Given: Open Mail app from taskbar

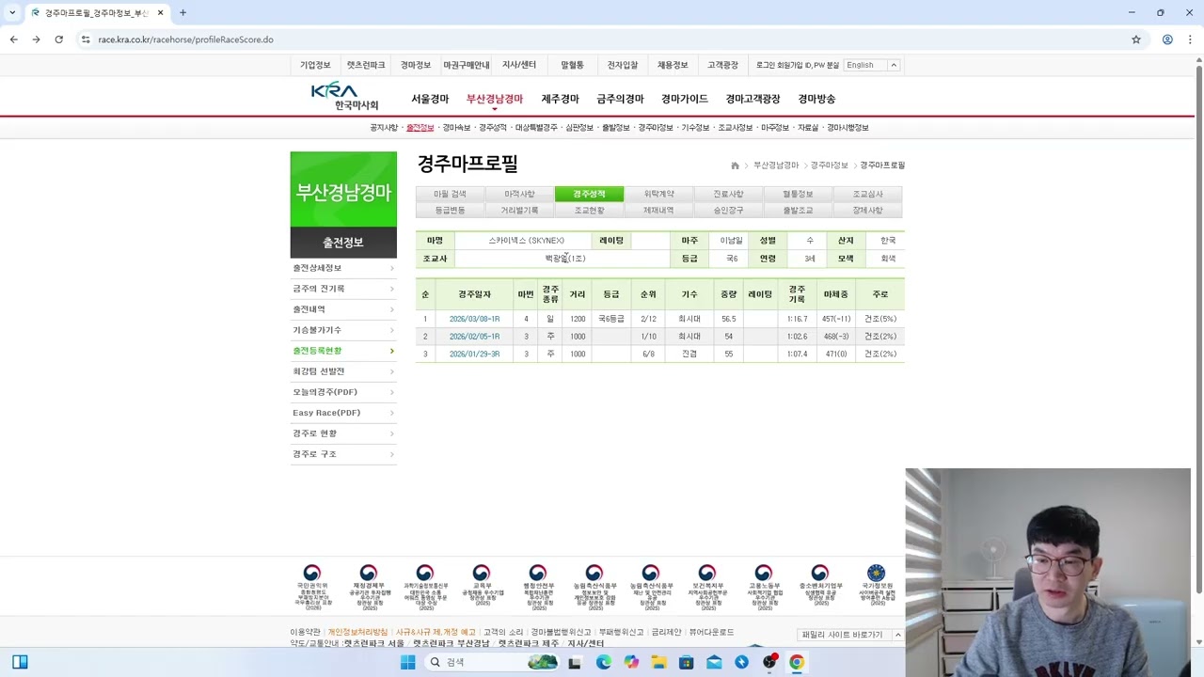Looking at the screenshot, I should click(x=714, y=662).
